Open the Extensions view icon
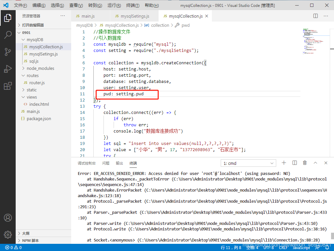The image size is (334, 251). 8,86
